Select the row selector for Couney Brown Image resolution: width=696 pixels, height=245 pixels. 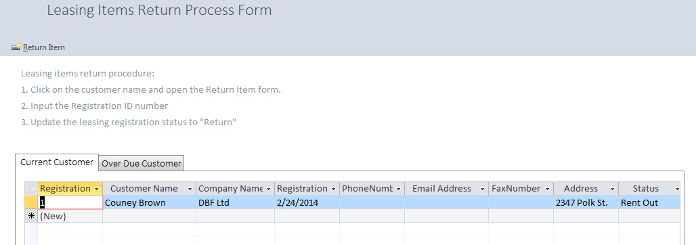[x=32, y=202]
